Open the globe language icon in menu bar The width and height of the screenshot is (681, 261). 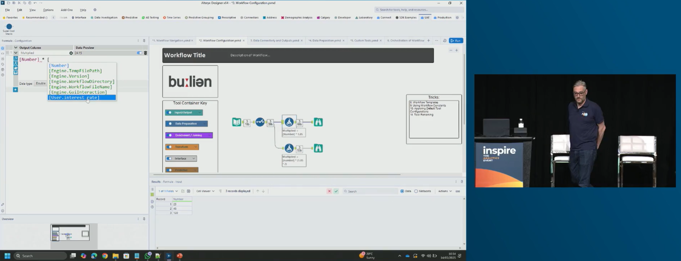tap(95, 10)
